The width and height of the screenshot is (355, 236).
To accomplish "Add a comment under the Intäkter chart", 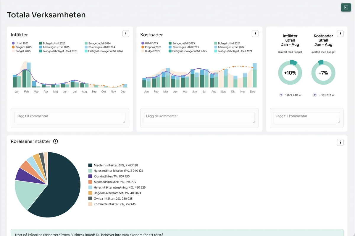I will pyautogui.click(x=70, y=118).
